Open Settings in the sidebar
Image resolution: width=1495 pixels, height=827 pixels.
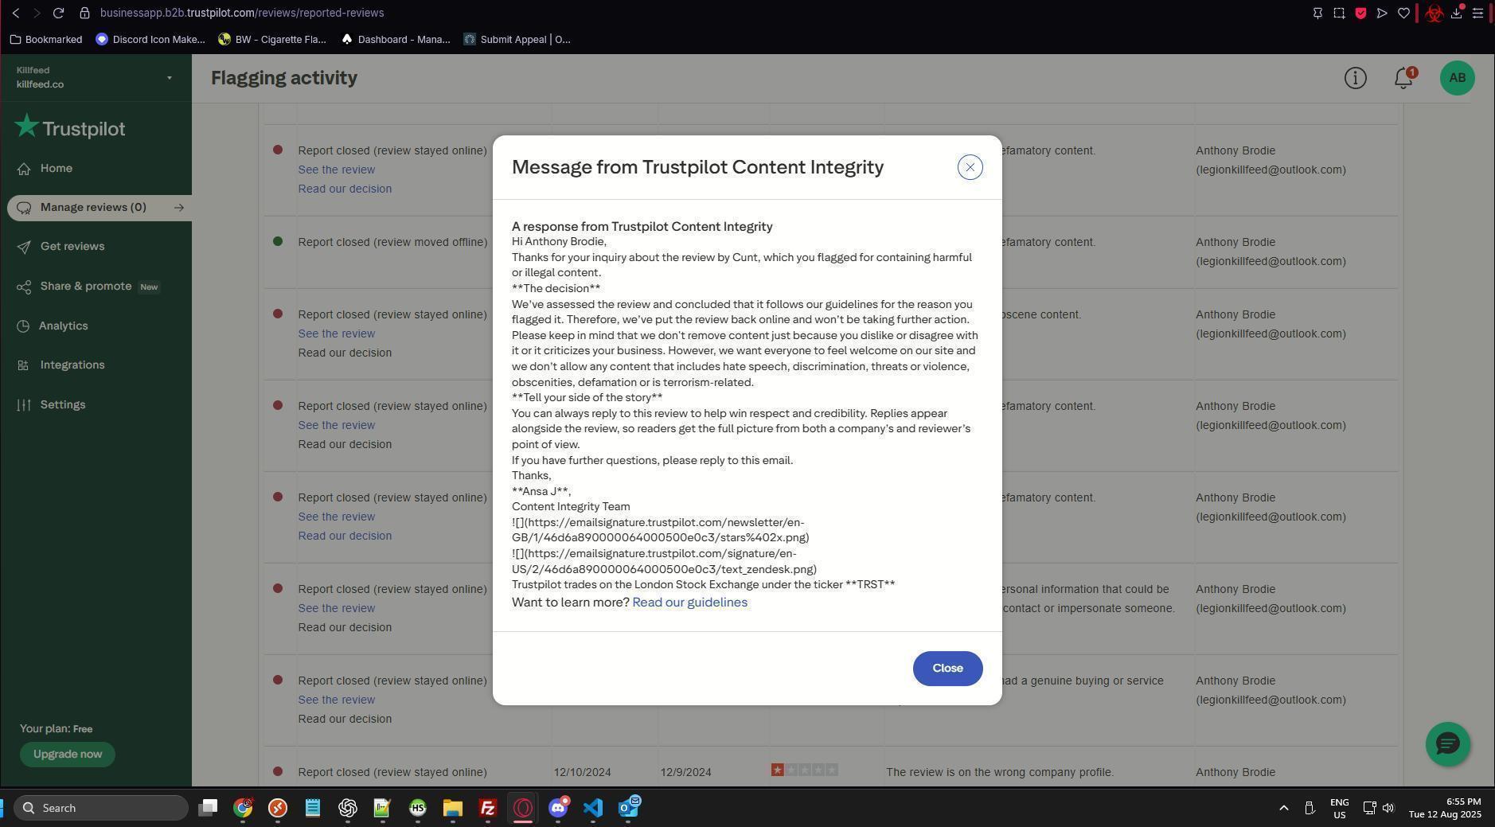(62, 405)
